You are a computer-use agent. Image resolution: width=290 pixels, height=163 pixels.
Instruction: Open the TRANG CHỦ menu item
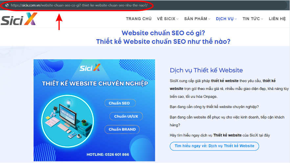point(139,19)
